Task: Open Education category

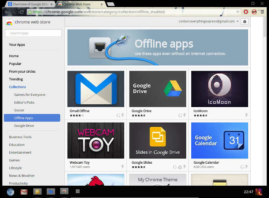Action: point(17,145)
